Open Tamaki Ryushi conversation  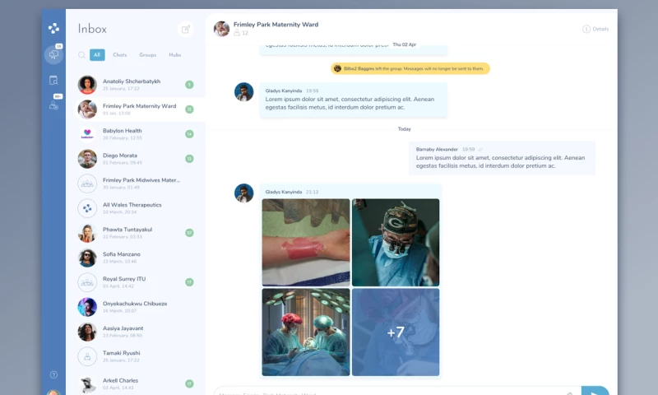point(136,356)
